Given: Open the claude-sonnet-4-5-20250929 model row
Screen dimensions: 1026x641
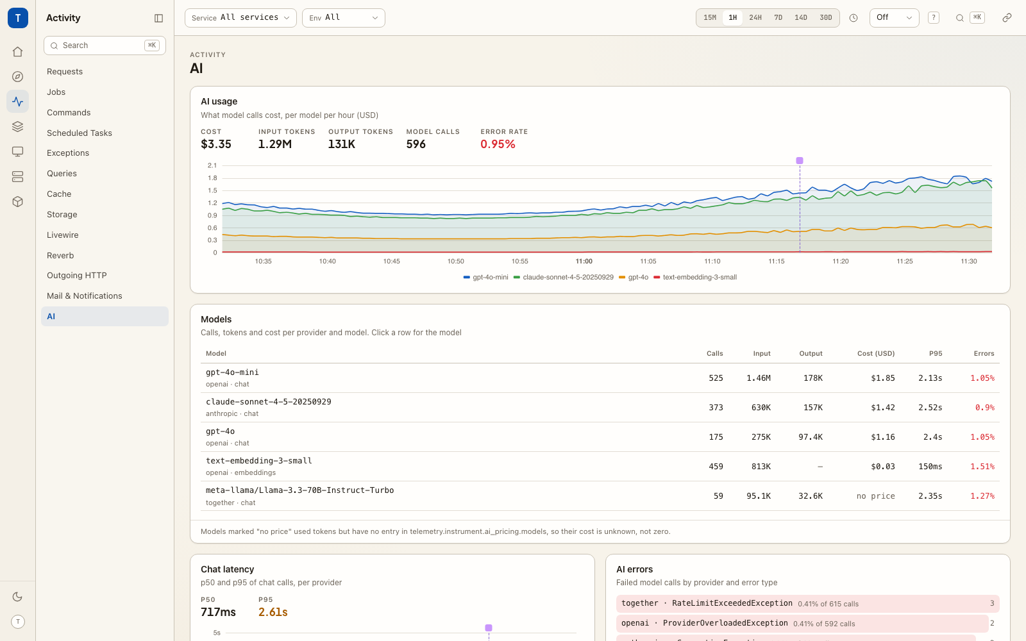Looking at the screenshot, I should (x=600, y=408).
